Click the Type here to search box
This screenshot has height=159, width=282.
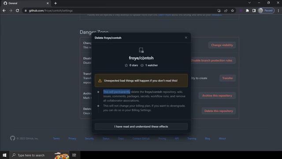pyautogui.click(x=39, y=155)
